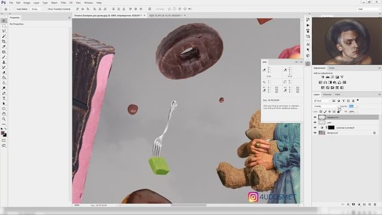Open the Window menu
382x215 pixels.
pyautogui.click(x=89, y=2)
